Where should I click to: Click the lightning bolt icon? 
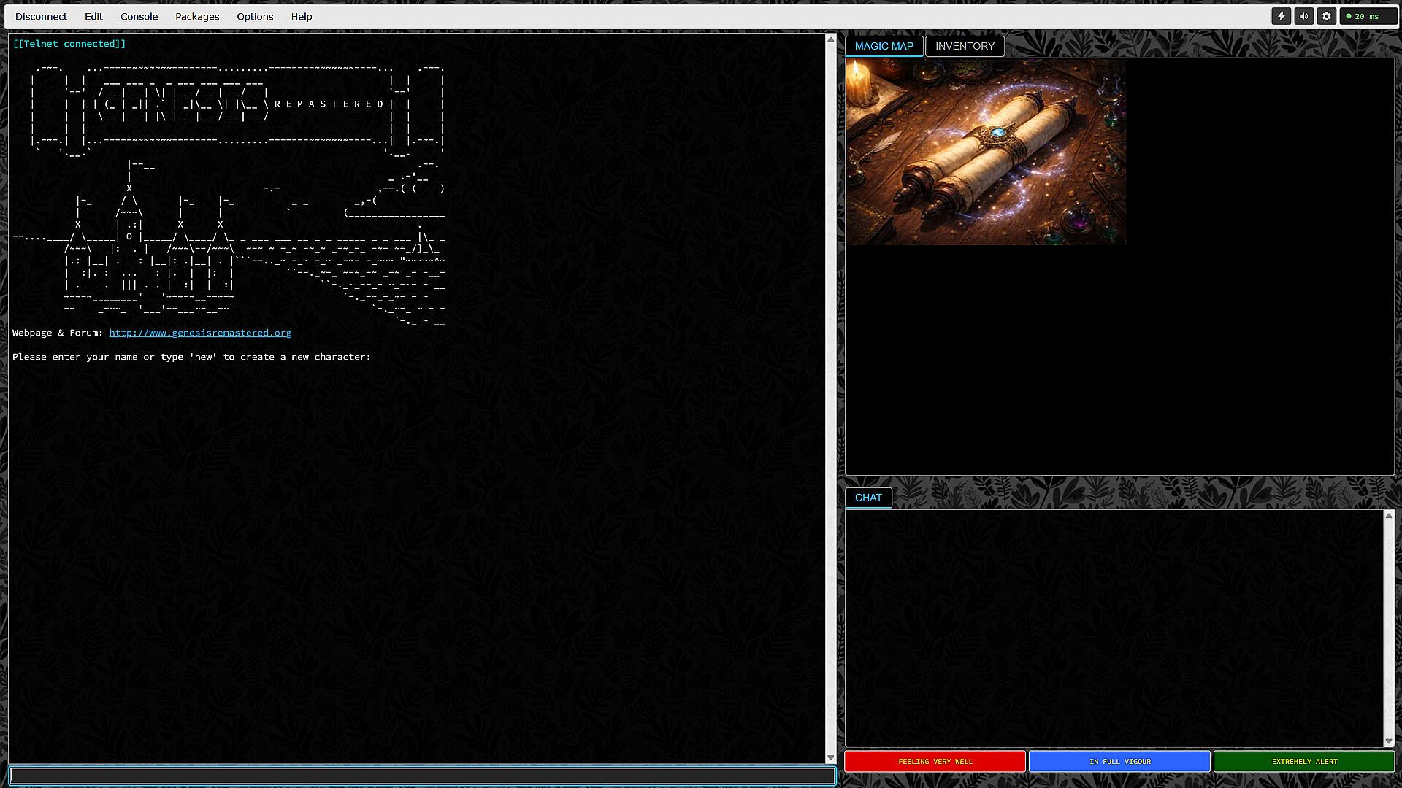(x=1281, y=16)
